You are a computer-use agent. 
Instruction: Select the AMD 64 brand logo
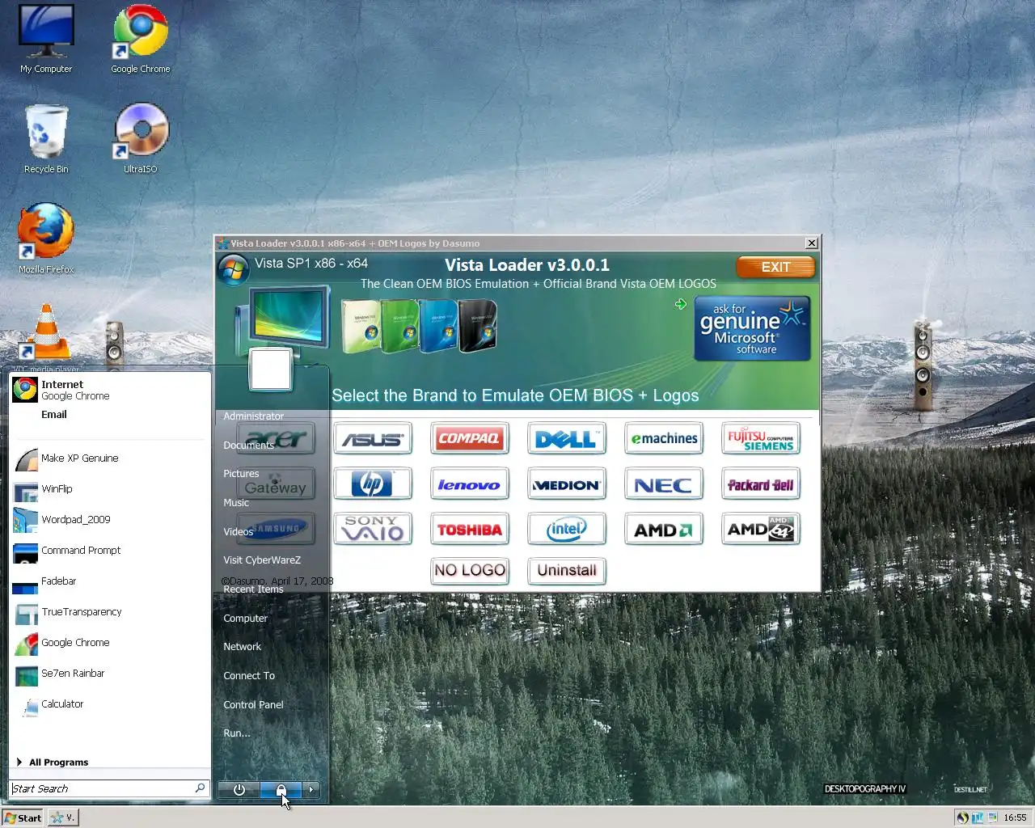[x=760, y=530]
